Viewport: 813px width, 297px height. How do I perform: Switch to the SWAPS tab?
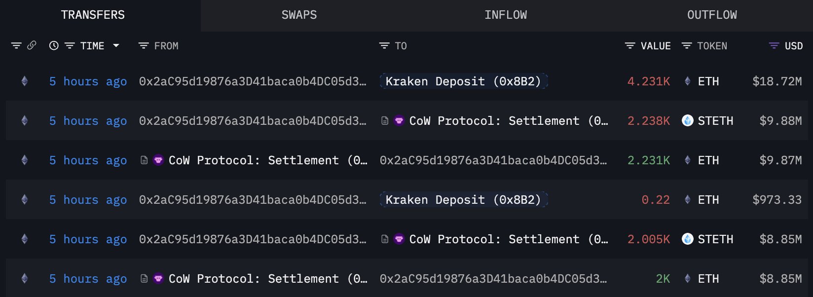pyautogui.click(x=299, y=15)
